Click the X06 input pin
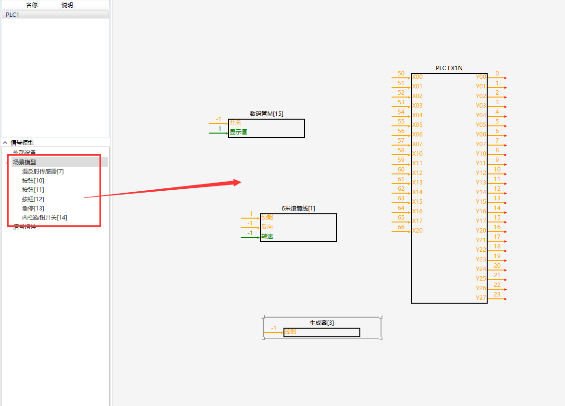 click(418, 135)
